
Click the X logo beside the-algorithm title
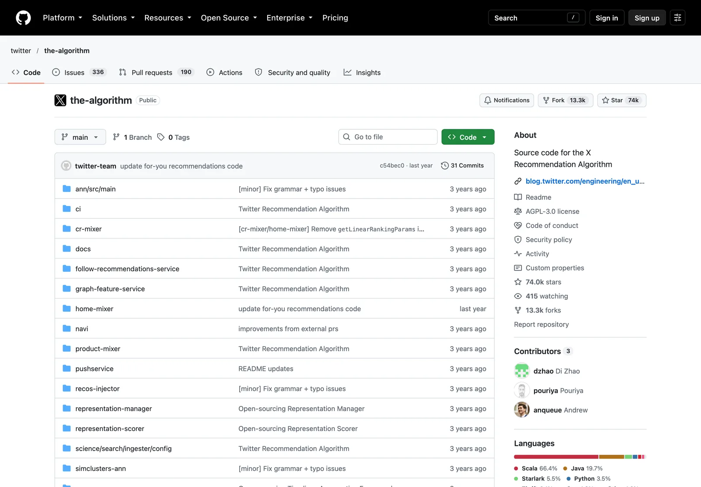click(x=60, y=100)
